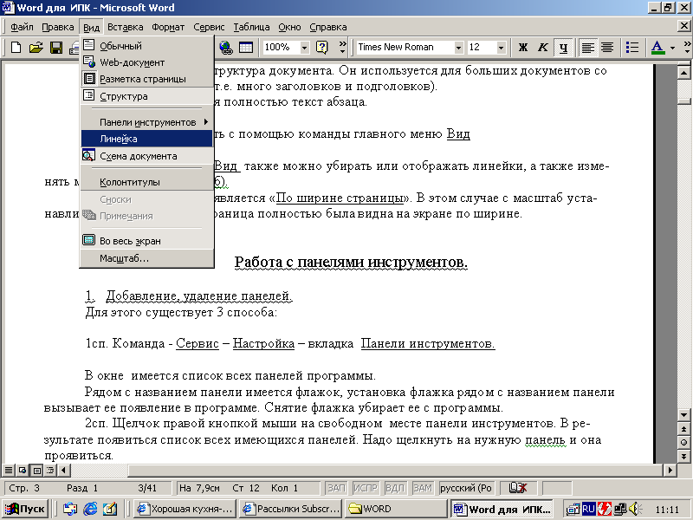The image size is (693, 520).
Task: Open the Office help assistant icon
Action: click(x=322, y=47)
